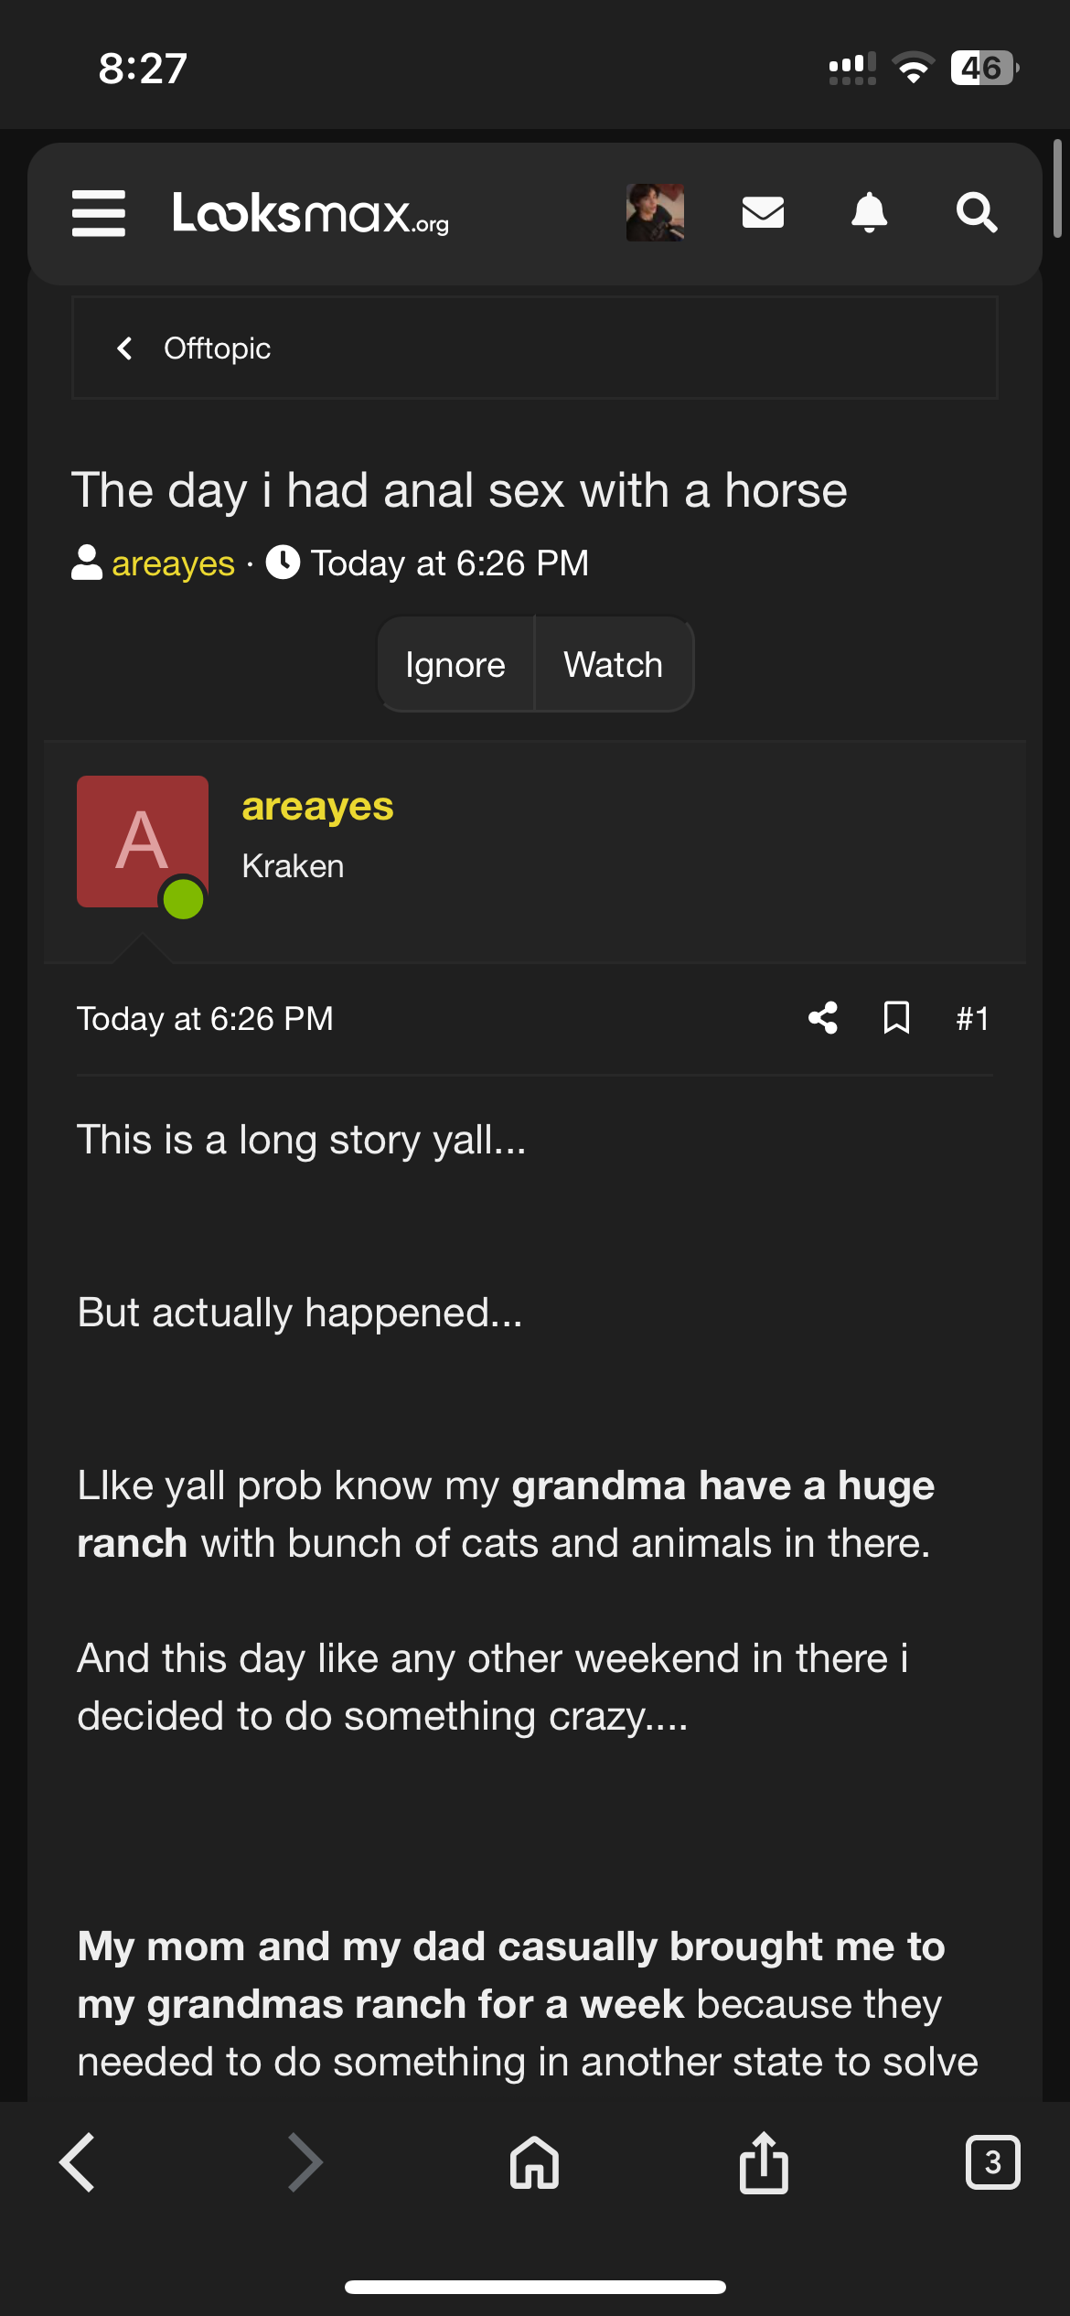
Task: Open areayes profile from post header
Action: coord(317,807)
